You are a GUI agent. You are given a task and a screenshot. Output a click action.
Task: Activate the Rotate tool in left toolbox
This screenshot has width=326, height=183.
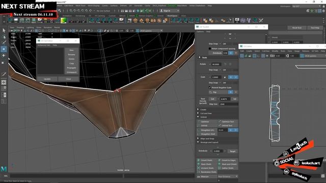[x=4, y=55]
